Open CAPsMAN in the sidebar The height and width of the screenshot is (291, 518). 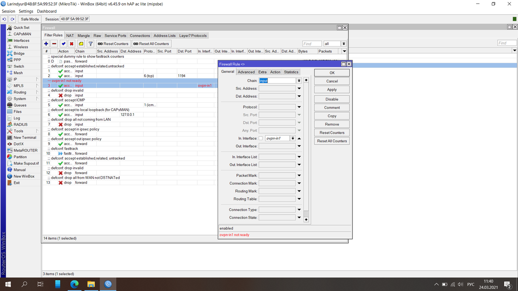pos(22,34)
